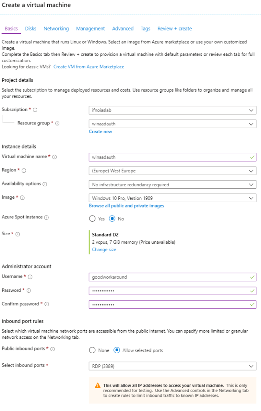Screen dimensions: 261x411
Task: Choose None for public inbound ports
Action: tap(92, 350)
